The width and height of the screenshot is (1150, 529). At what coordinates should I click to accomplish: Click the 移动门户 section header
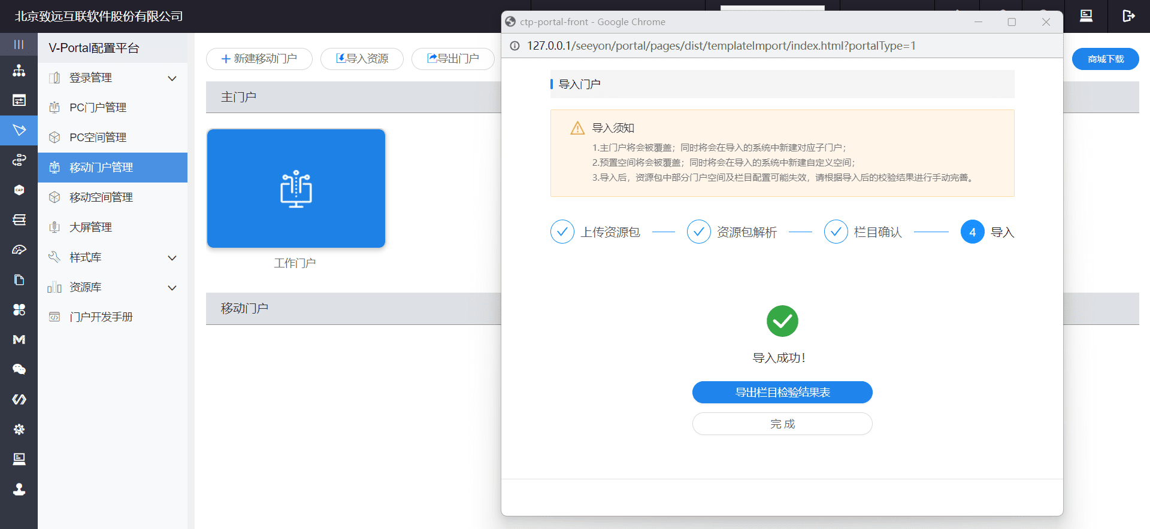pos(244,308)
